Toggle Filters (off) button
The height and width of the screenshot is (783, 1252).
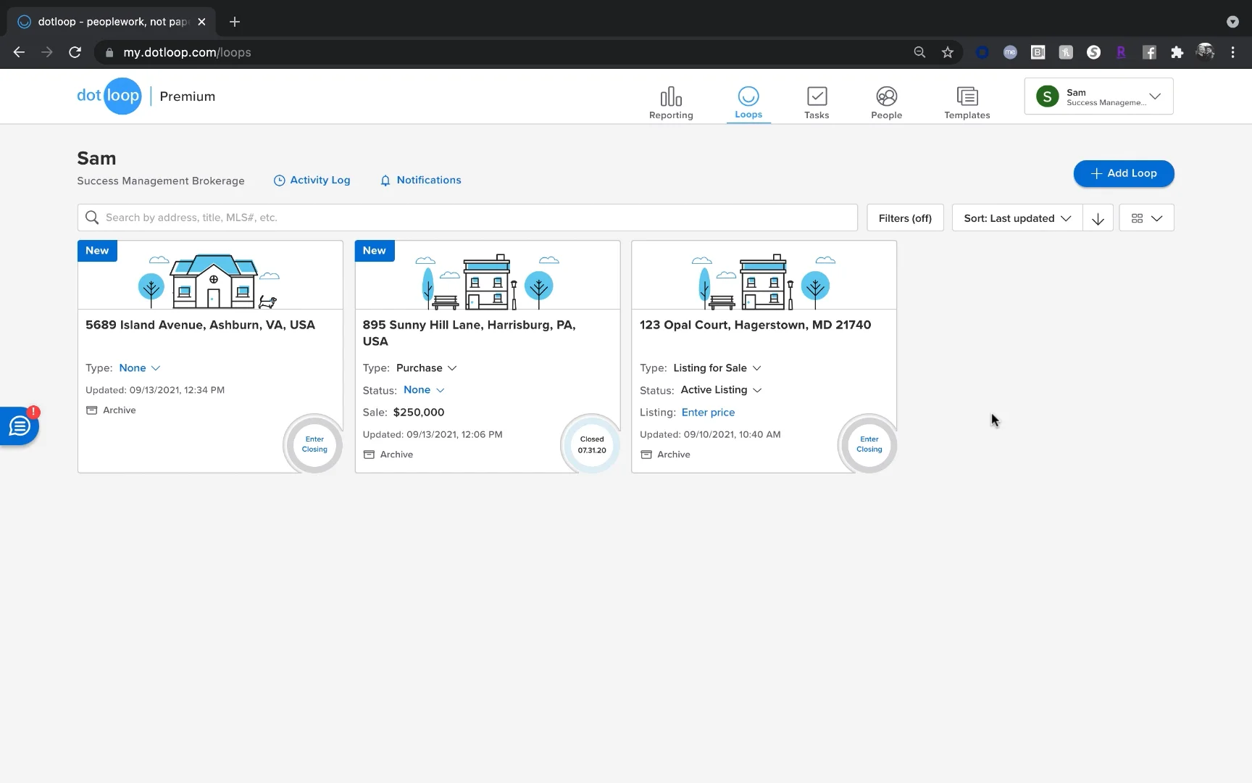(x=905, y=218)
